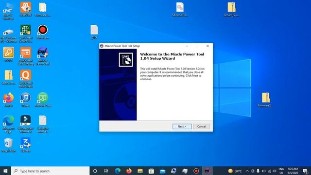Image resolution: width=311 pixels, height=175 pixels.
Task: Select the QHTSH64 desktop icon
Action: point(26,9)
